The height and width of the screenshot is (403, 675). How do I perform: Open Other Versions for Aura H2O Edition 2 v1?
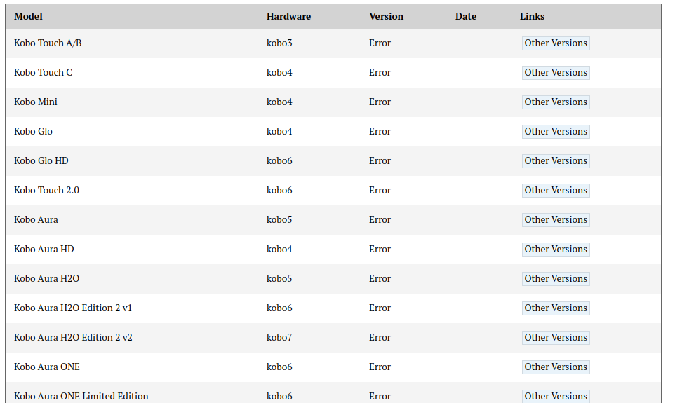coord(556,308)
